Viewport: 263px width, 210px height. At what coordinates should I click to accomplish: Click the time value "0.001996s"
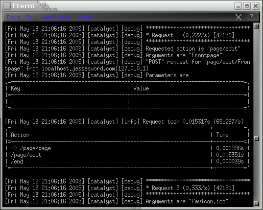click(x=230, y=148)
